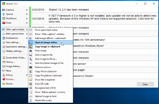
Task: Click the Tools toolbox icon
Action: pyautogui.click(x=4, y=23)
